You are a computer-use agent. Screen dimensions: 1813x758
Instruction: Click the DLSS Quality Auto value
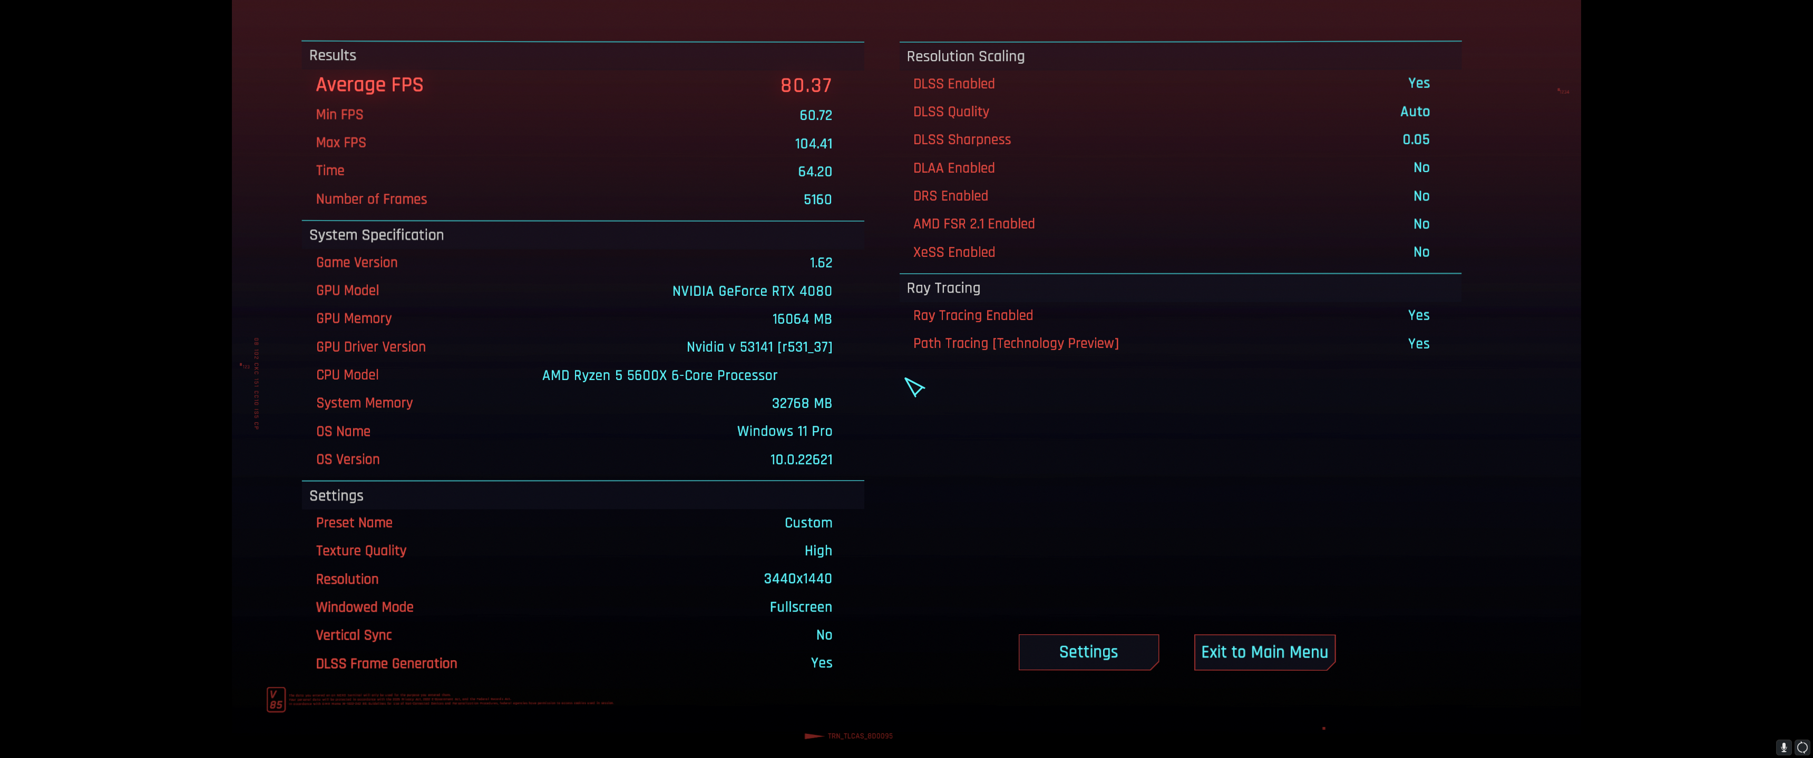[x=1414, y=111]
